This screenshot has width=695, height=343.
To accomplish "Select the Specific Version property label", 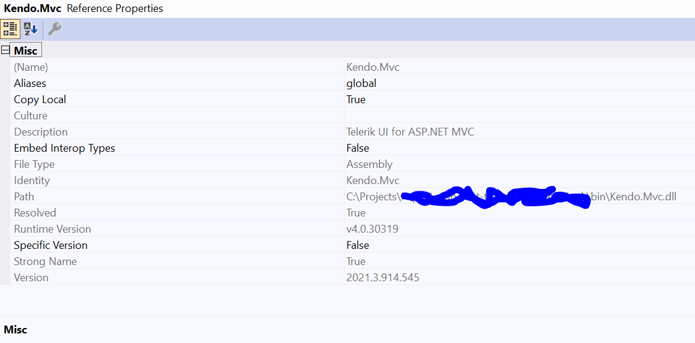I will [x=50, y=245].
